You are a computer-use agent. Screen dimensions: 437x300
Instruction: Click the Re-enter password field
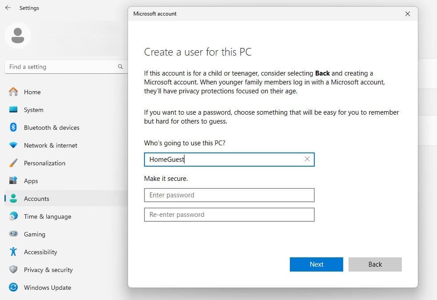(x=229, y=215)
